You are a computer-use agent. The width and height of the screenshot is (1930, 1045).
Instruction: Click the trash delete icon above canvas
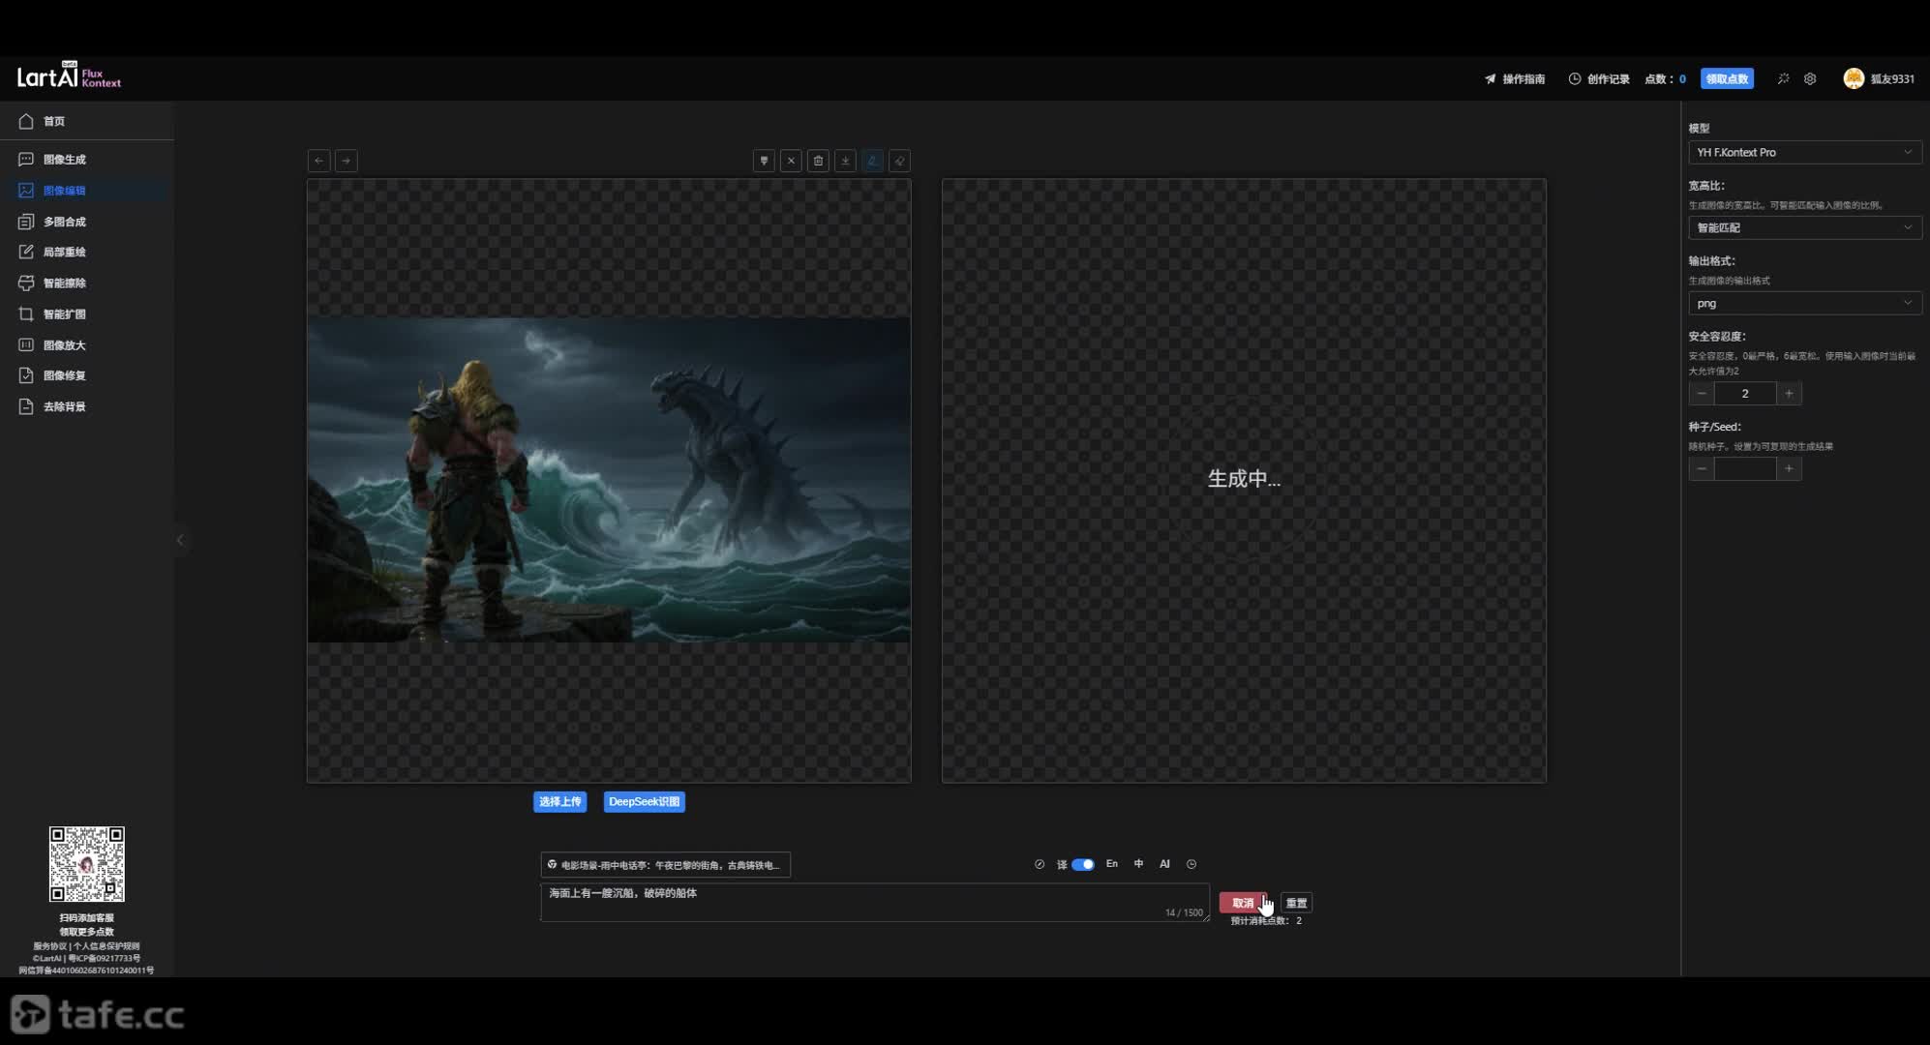coord(818,161)
